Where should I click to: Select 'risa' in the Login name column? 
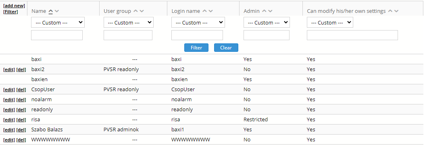(x=176, y=119)
